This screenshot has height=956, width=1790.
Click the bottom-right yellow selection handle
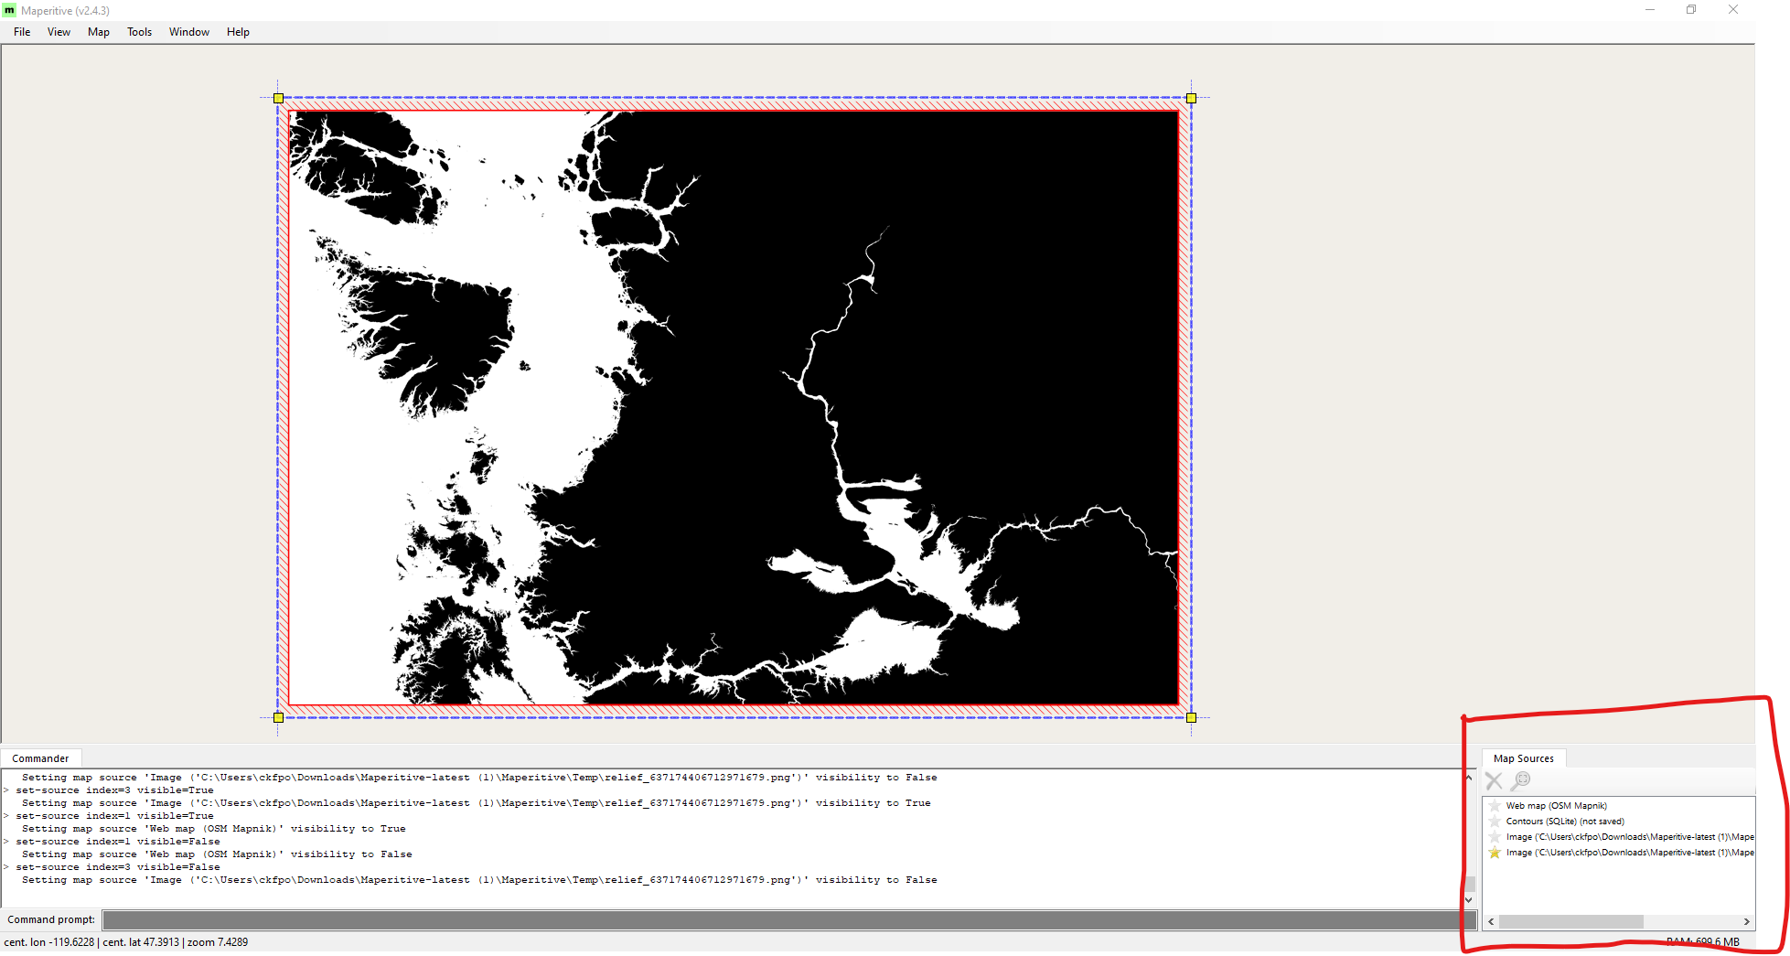[x=1191, y=717]
